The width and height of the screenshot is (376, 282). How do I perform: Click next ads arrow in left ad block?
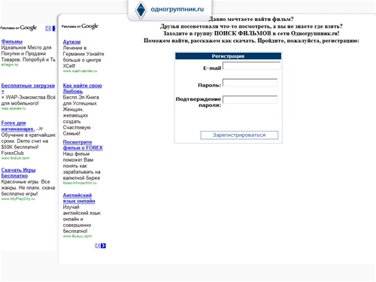pos(53,29)
